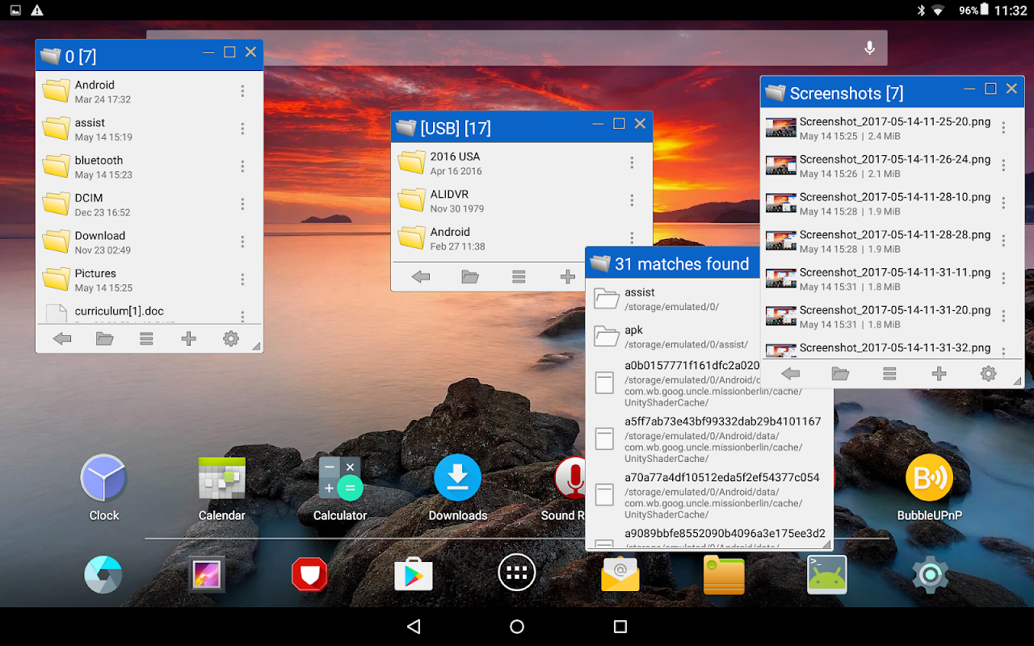This screenshot has width=1034, height=646.
Task: Tap the Android home navigation button
Action: (517, 627)
